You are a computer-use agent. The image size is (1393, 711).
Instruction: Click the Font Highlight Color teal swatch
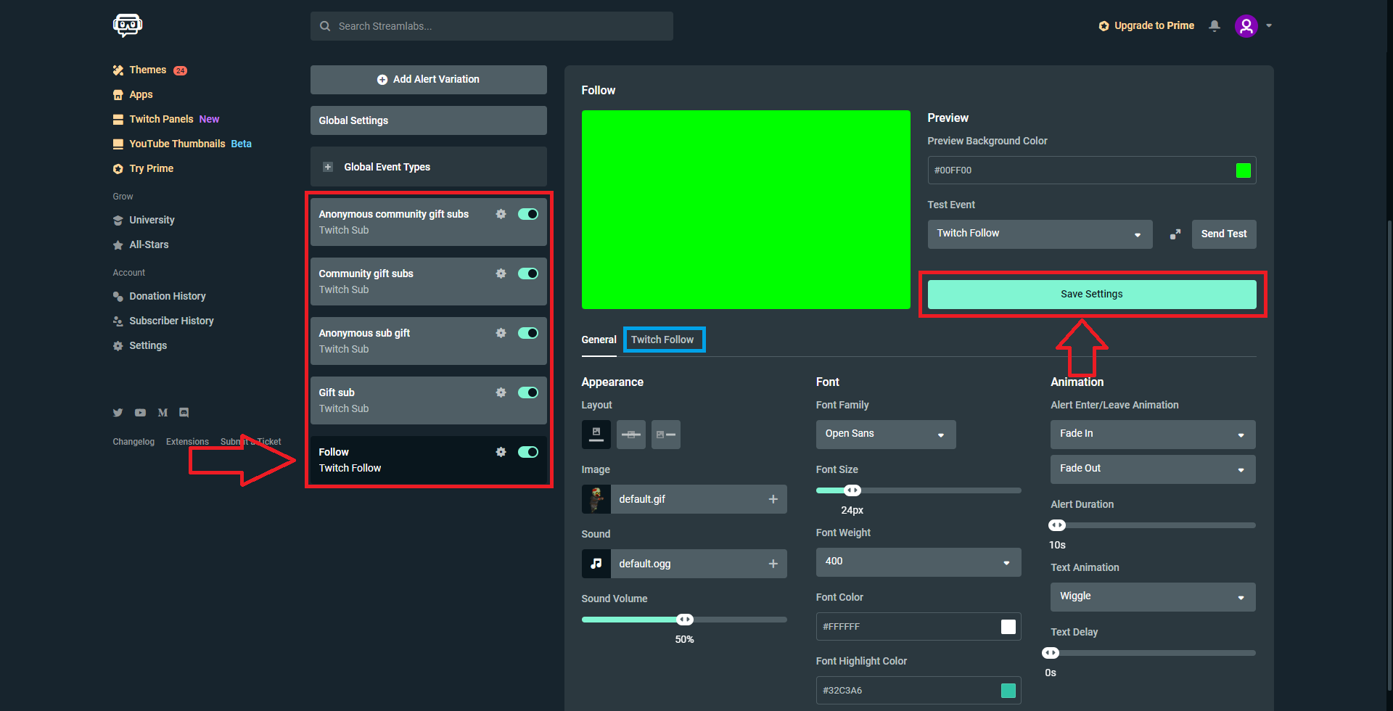(x=1008, y=691)
